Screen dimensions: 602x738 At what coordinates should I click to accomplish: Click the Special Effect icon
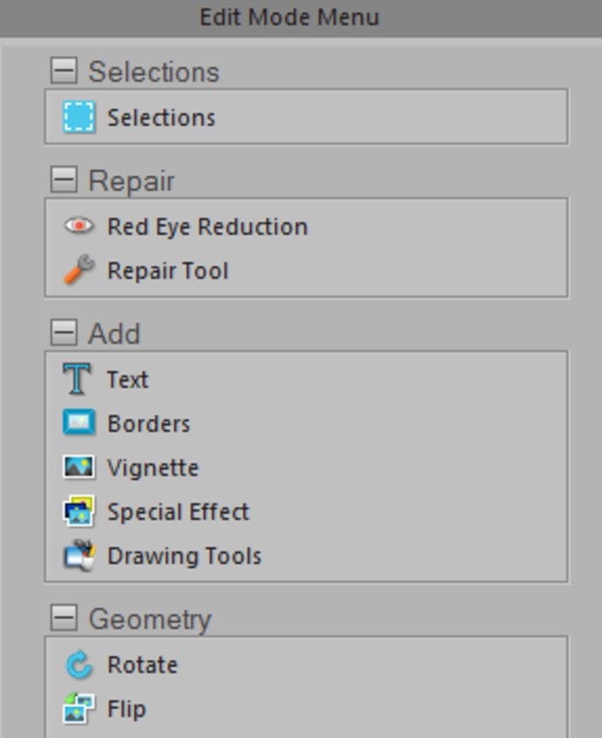(x=79, y=511)
